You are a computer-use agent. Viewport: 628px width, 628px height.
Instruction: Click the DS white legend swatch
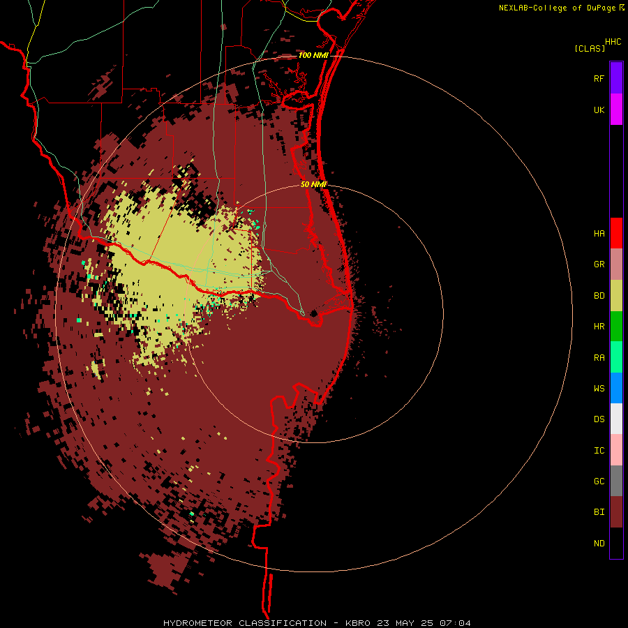tap(616, 419)
